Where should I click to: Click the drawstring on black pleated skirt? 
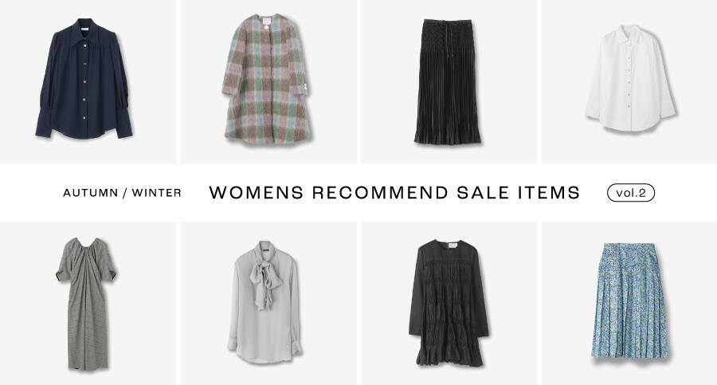[x=447, y=41]
